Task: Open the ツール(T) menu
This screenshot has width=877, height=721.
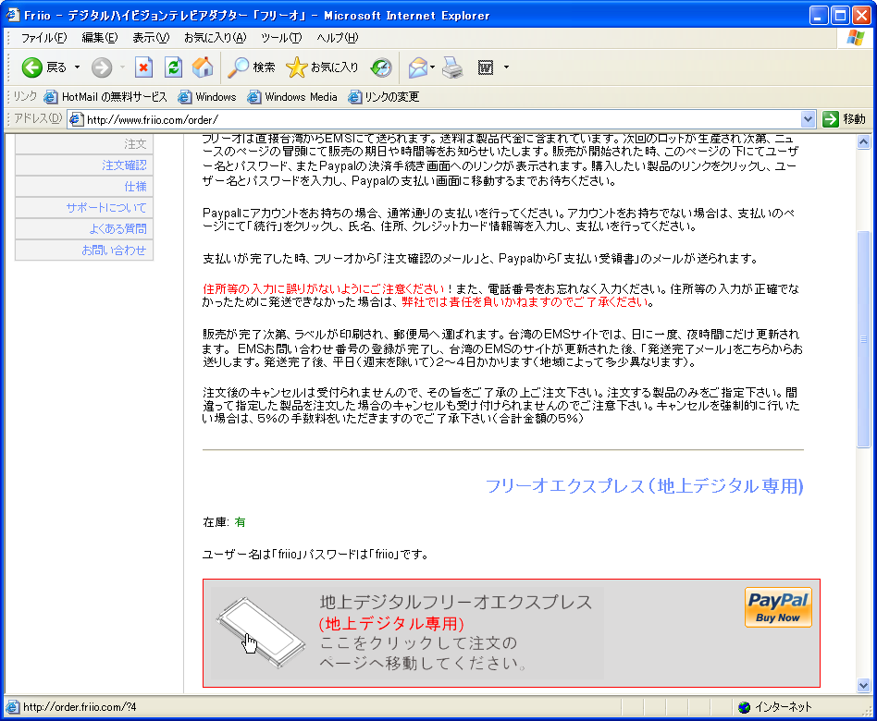Action: (x=281, y=38)
